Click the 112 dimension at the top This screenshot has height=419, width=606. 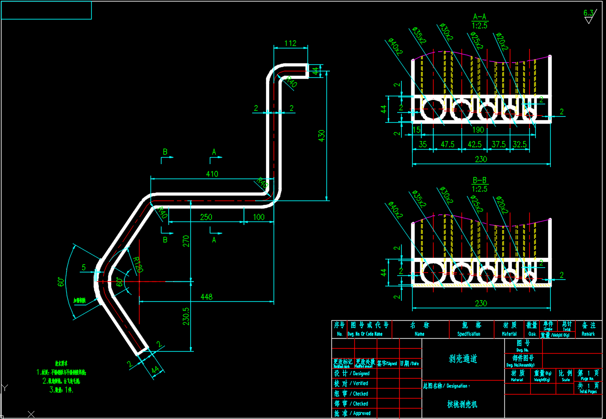(291, 43)
